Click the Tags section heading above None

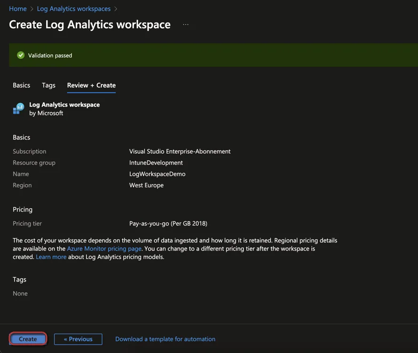19,280
